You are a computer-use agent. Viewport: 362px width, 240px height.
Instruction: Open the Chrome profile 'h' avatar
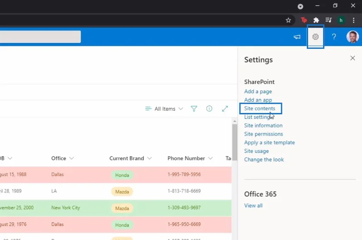(341, 20)
